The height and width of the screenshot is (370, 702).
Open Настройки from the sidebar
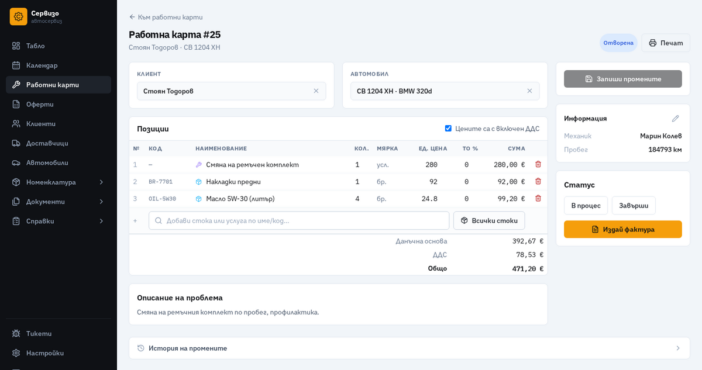point(58,353)
